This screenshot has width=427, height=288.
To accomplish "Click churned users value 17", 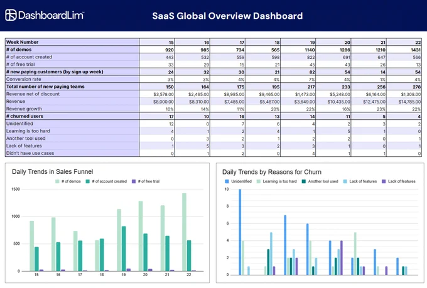I will tap(171, 117).
